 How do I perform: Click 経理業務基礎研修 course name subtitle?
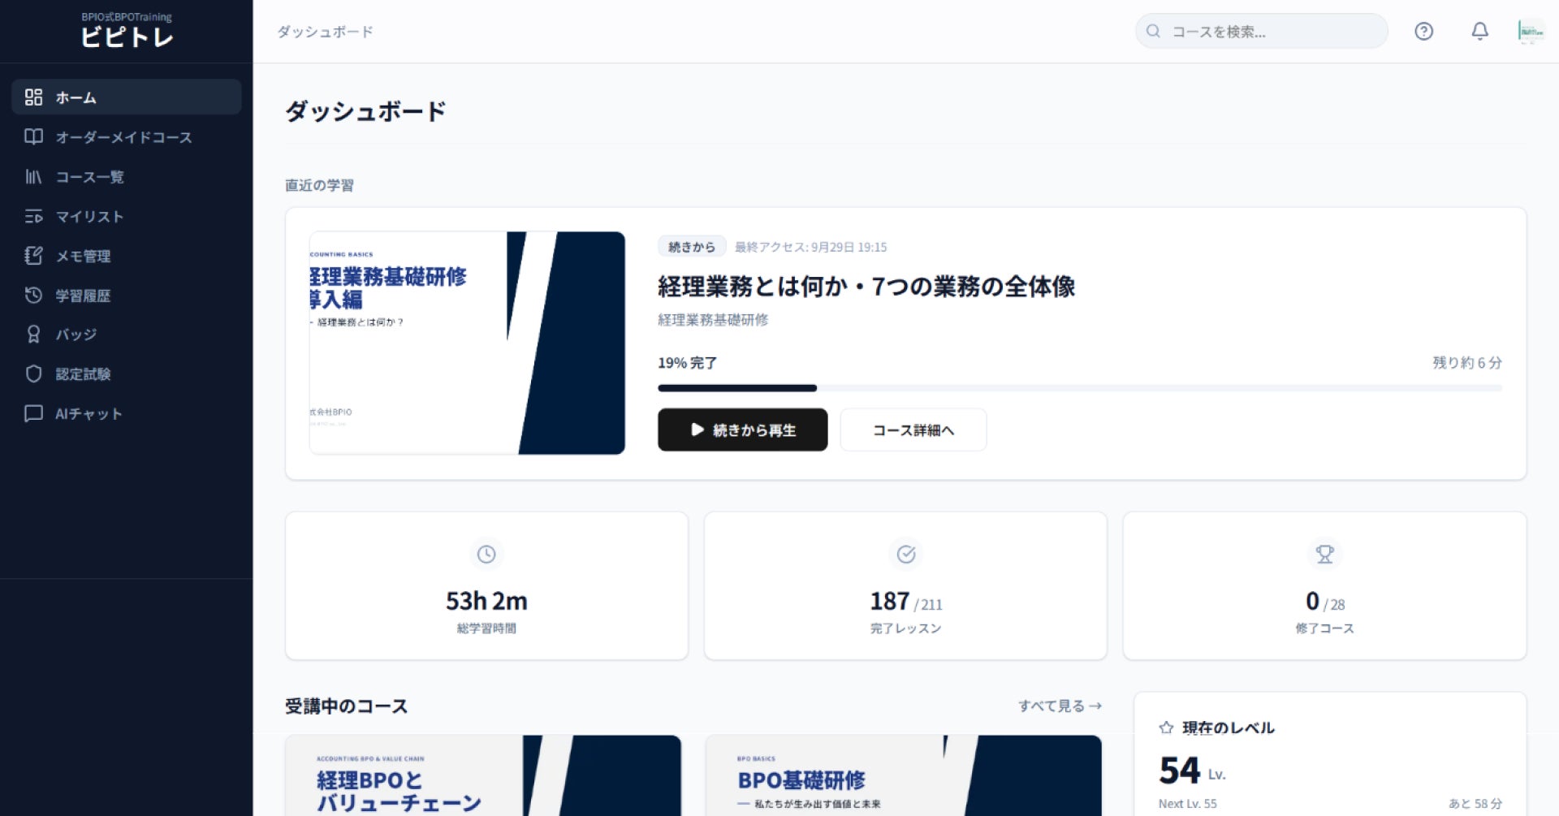click(x=713, y=320)
